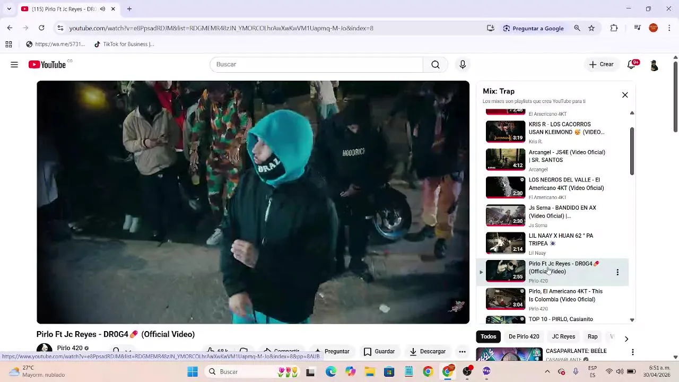Viewport: 679px width, 382px height.
Task: Open the Windows Start menu
Action: pos(193,371)
